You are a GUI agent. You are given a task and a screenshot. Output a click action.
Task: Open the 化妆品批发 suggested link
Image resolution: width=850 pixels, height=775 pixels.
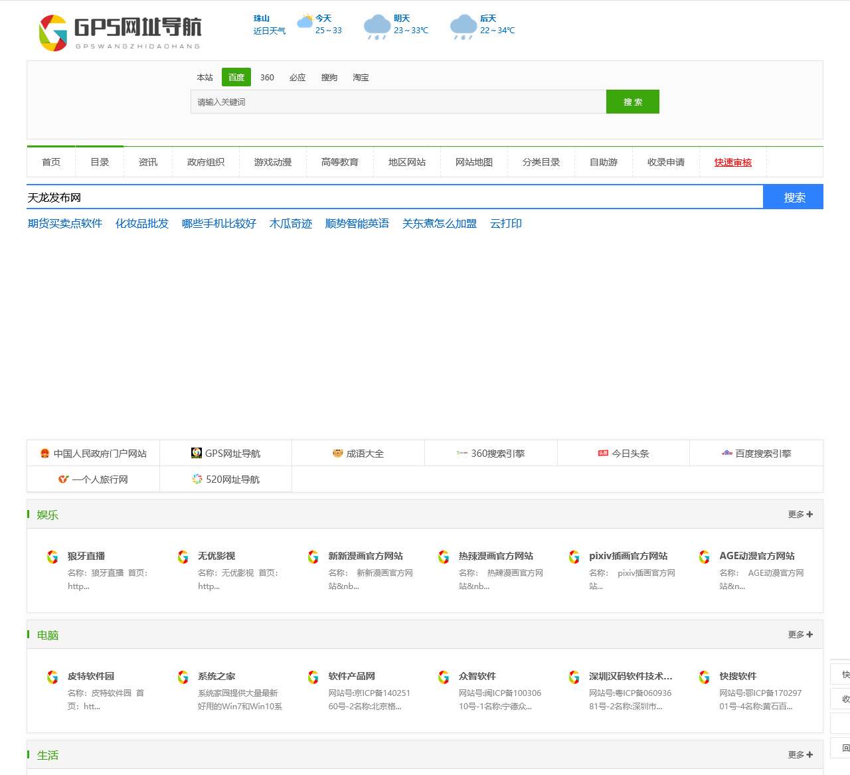coord(142,224)
